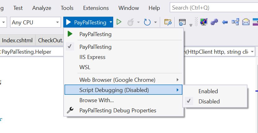Viewport: 258px width, 133px height.
Task: Click the green Start Without Debugging icon
Action: click(x=119, y=22)
